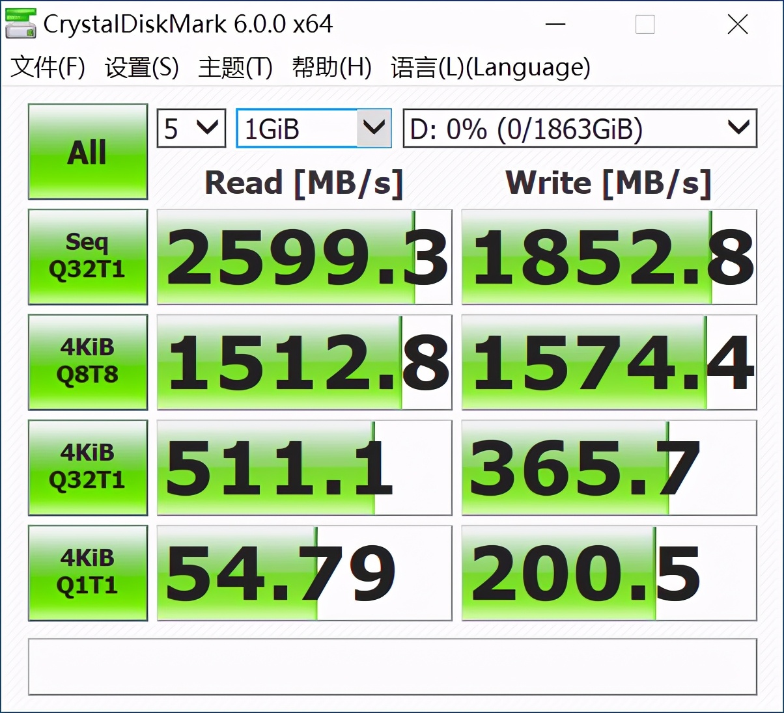Viewport: 784px width, 713px height.
Task: Select the 4KiB Q1T1 read result 54.79
Action: coord(305,573)
